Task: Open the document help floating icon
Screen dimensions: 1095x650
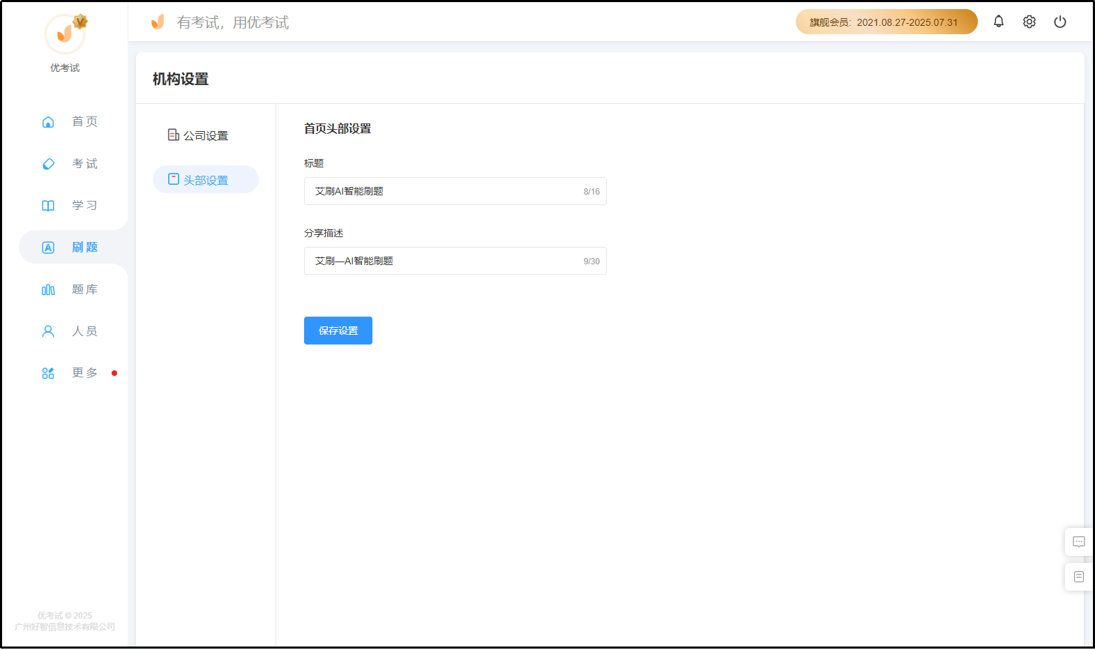Action: tap(1079, 577)
